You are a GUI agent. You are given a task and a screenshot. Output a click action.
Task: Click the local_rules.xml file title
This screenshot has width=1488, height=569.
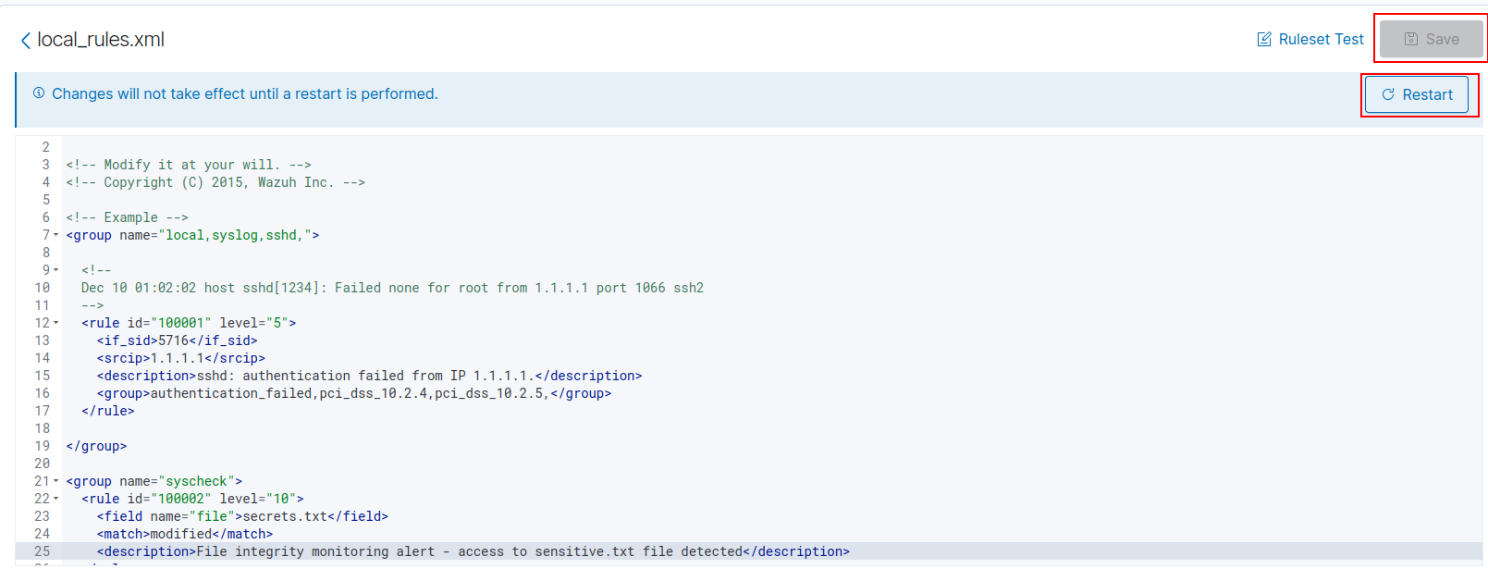pos(101,40)
